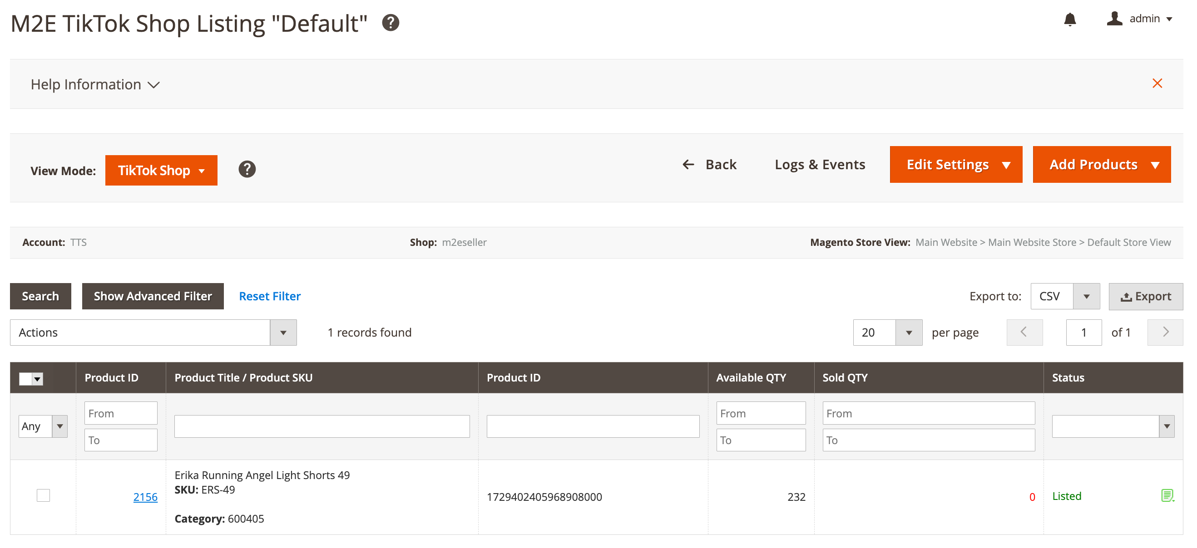Open the Actions dropdown
1197x548 pixels.
[x=153, y=332]
